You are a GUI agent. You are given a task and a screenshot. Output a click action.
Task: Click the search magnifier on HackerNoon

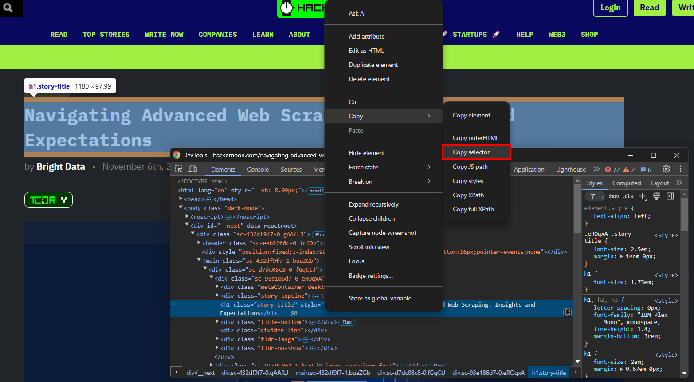coord(8,8)
